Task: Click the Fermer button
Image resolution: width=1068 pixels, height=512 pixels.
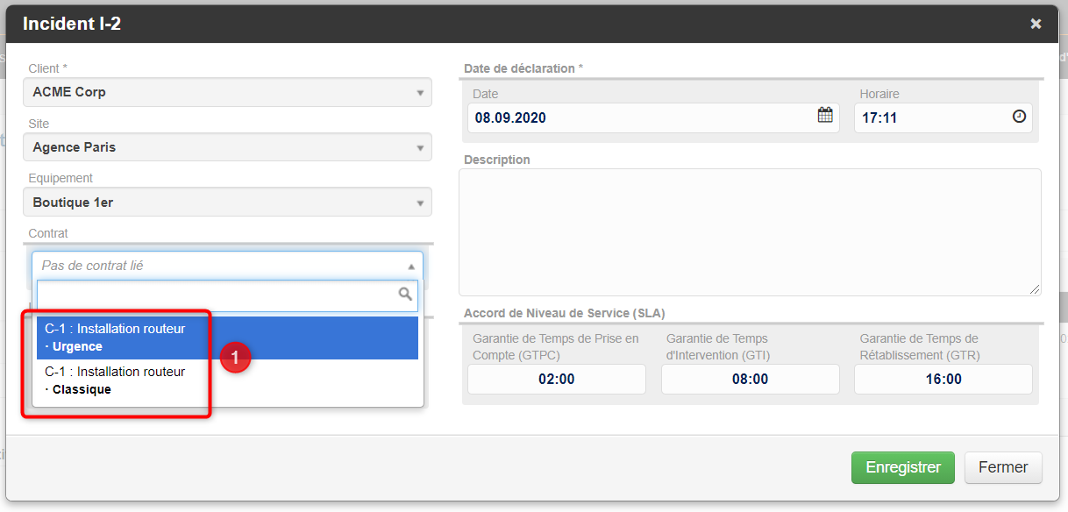Action: [x=1003, y=467]
